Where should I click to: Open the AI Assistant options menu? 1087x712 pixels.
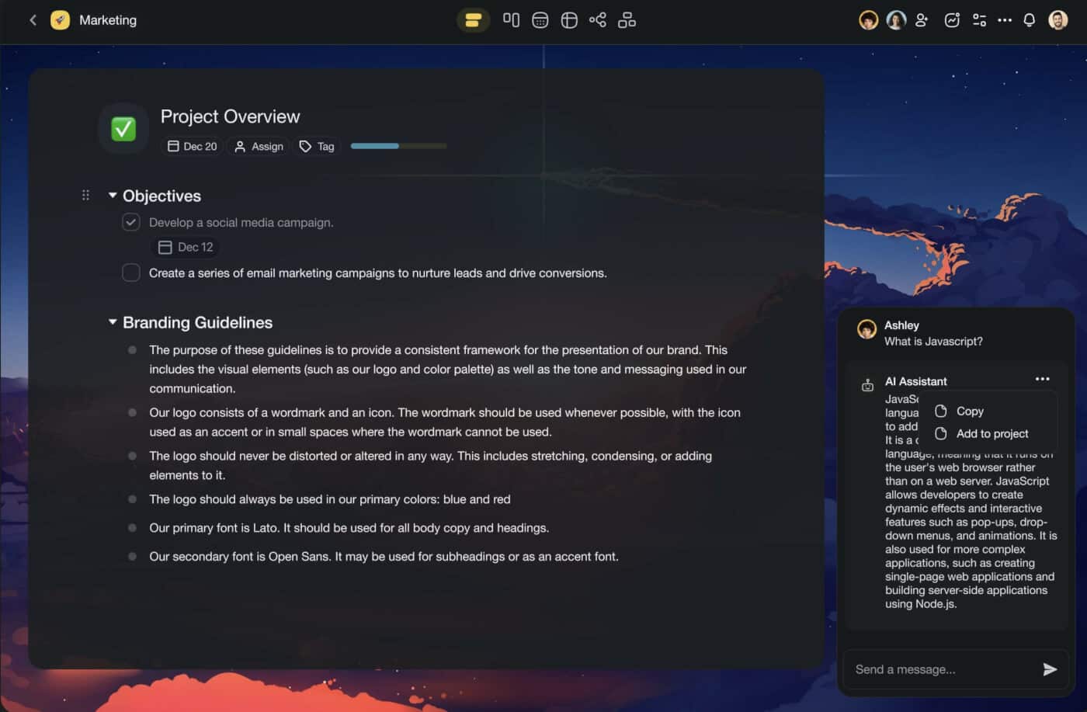click(1042, 379)
